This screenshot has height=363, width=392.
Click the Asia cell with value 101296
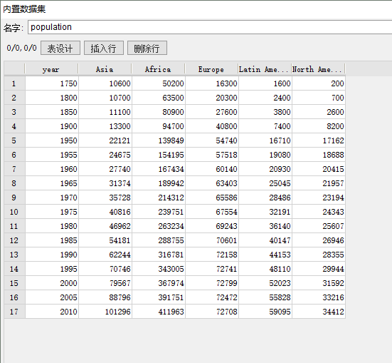(105, 312)
